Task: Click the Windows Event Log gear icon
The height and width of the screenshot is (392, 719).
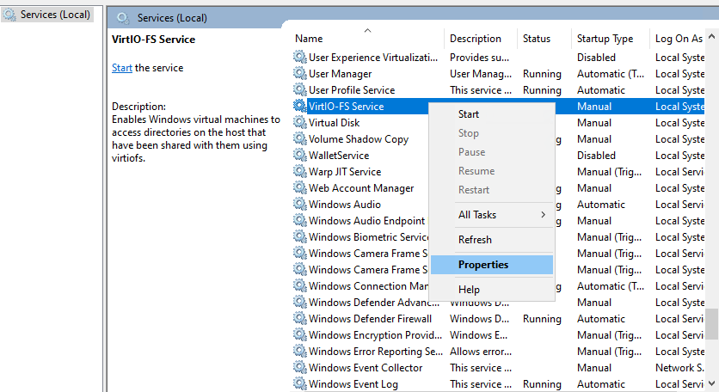Action: 299,384
